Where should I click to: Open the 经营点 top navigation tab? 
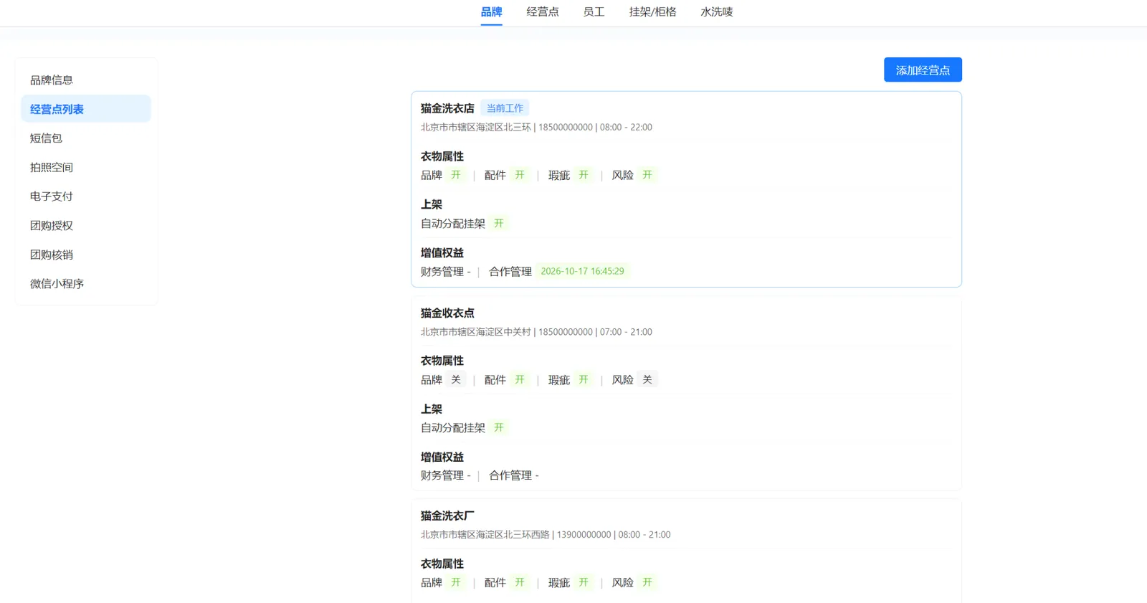[x=543, y=12]
